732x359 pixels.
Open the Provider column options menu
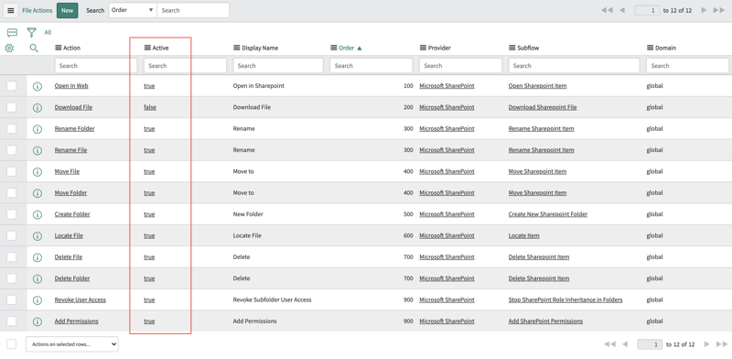[423, 48]
